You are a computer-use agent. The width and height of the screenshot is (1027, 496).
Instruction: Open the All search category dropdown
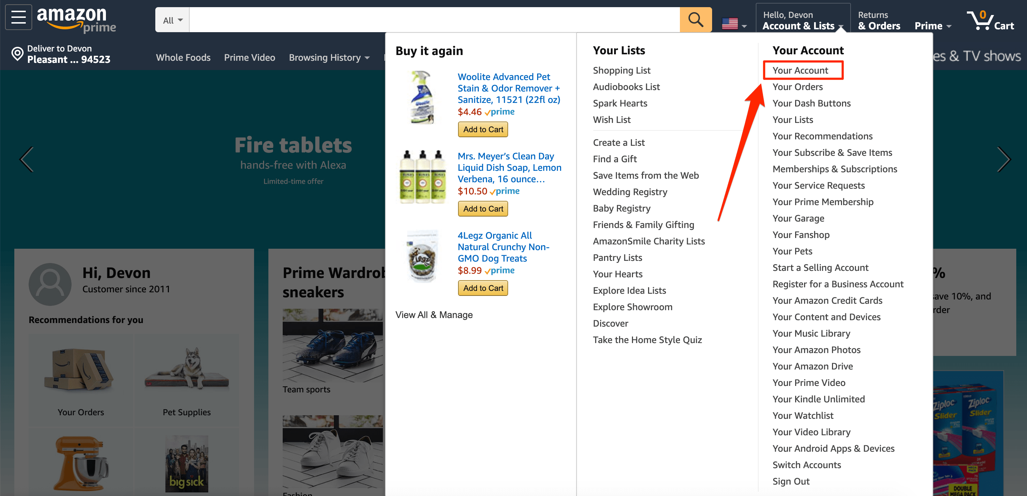click(x=172, y=20)
